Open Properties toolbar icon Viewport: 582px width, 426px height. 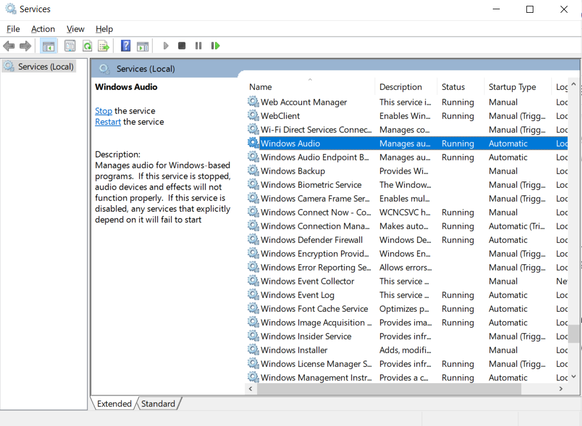(x=69, y=46)
